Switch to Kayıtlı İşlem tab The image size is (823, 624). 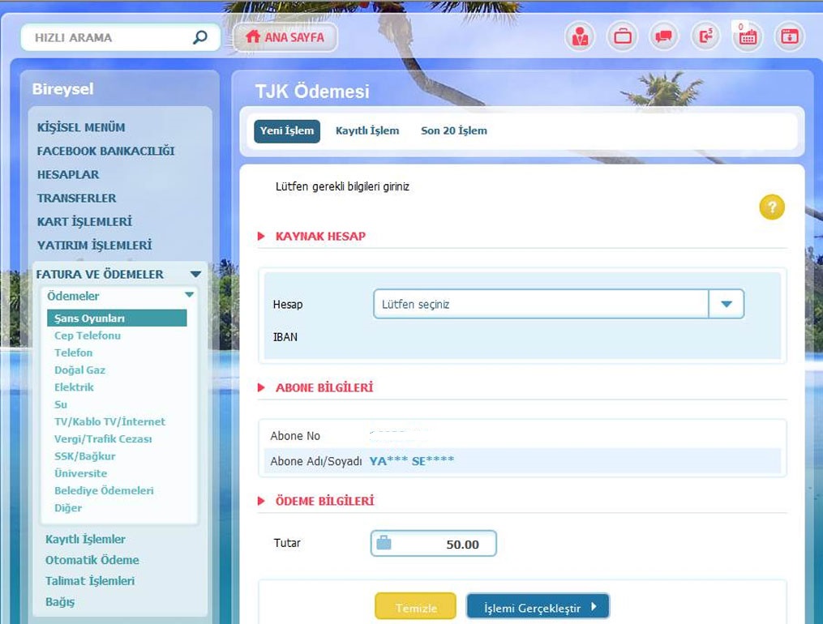(x=367, y=130)
